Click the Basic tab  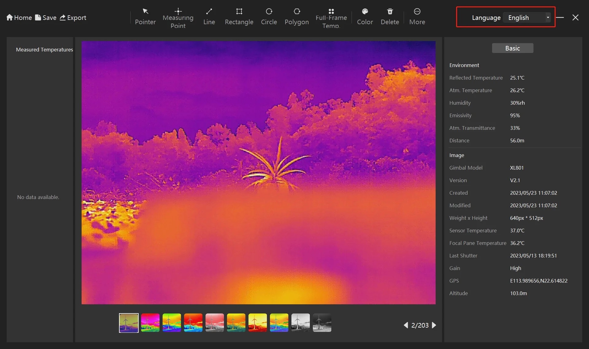coord(512,48)
